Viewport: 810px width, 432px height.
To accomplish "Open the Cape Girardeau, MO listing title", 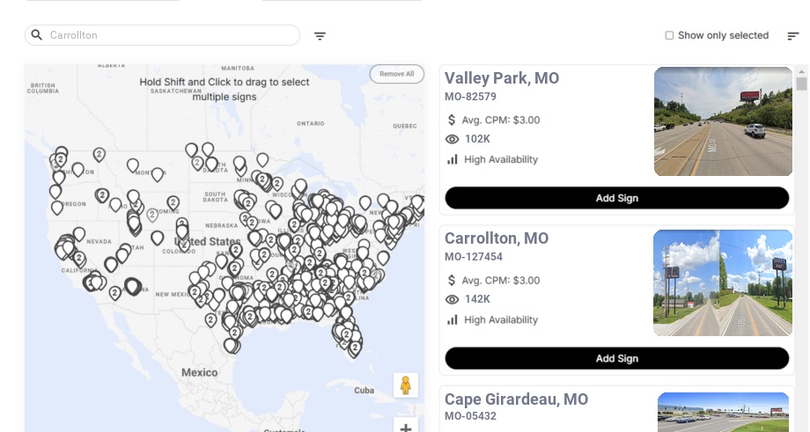I will tap(516, 399).
